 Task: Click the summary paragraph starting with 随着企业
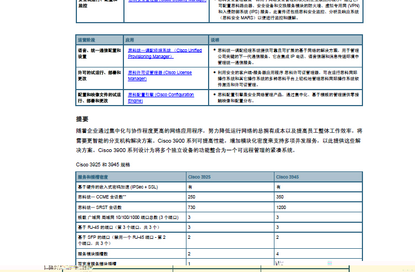click(219, 140)
